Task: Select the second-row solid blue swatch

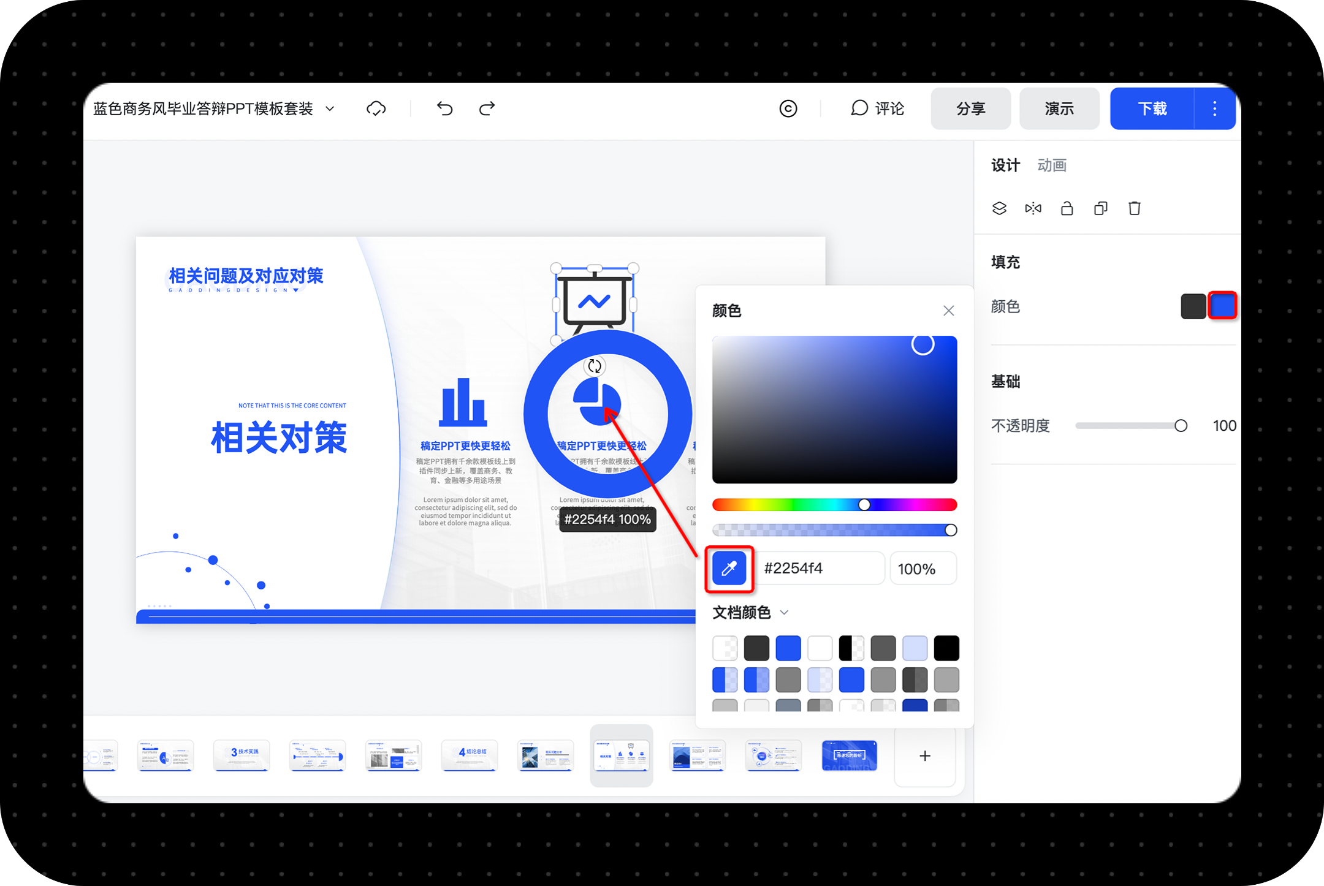Action: coord(851,680)
